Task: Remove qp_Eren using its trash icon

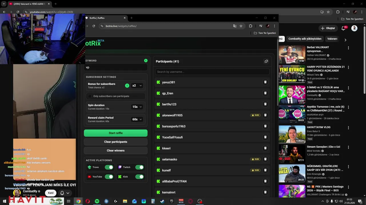Action: point(265,93)
